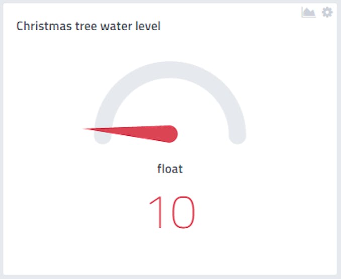Click the top of the gray gauge arc
The height and width of the screenshot is (279, 341).
tap(170, 70)
